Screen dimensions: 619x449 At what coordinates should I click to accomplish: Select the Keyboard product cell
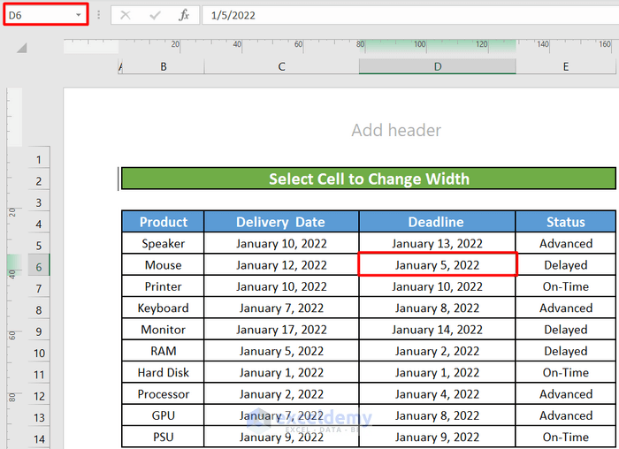click(x=163, y=308)
